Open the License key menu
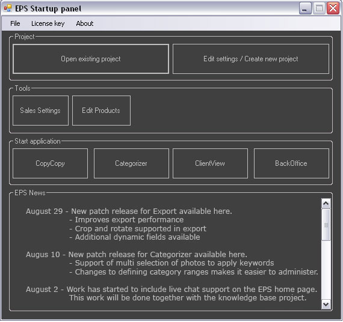 coord(48,23)
